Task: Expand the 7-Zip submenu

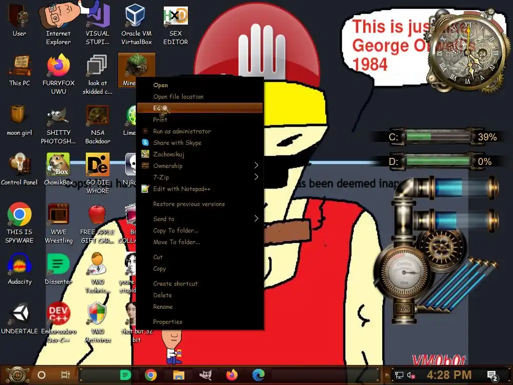Action: 199,177
